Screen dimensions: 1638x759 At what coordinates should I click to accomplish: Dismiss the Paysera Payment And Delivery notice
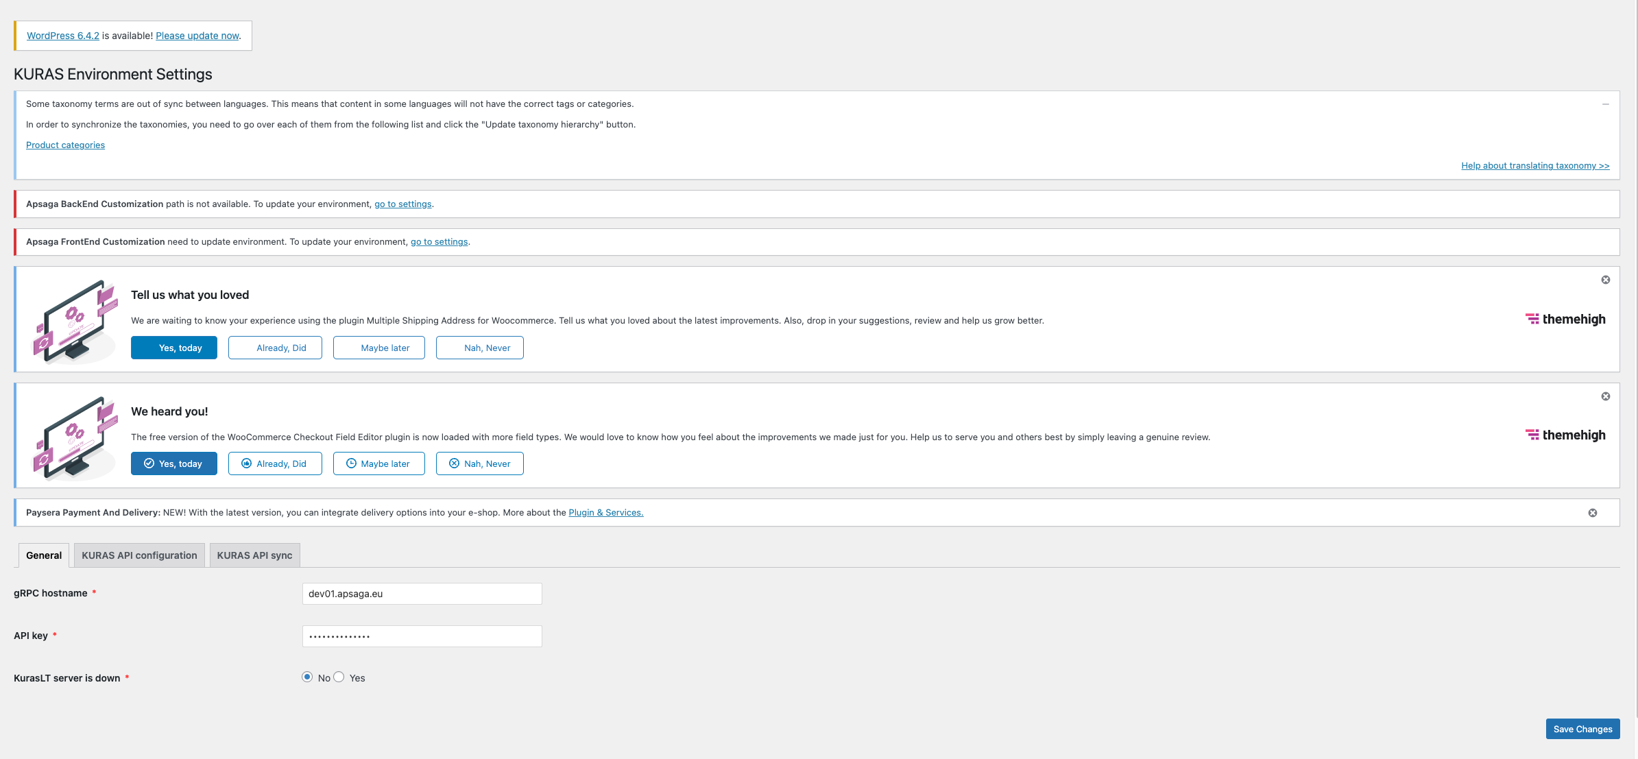pos(1592,513)
